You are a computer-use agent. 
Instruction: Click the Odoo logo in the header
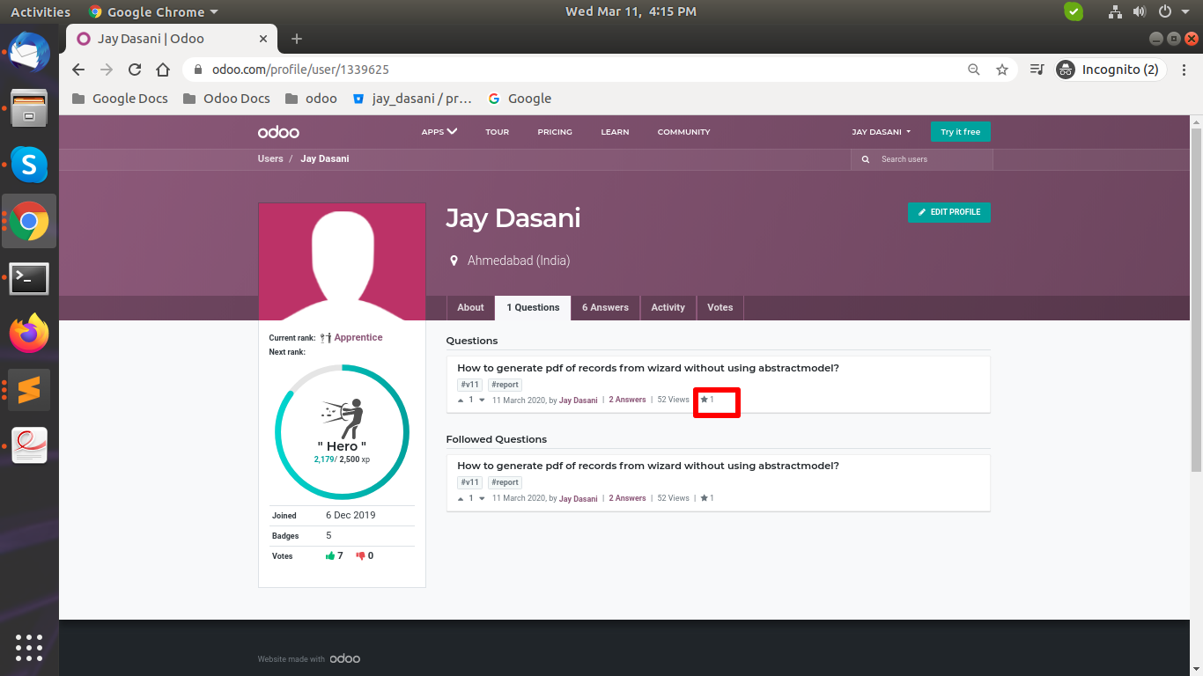[x=277, y=131]
